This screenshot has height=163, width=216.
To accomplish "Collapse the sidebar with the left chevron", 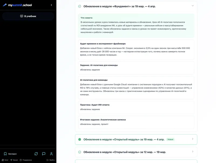I will point(51,5).
